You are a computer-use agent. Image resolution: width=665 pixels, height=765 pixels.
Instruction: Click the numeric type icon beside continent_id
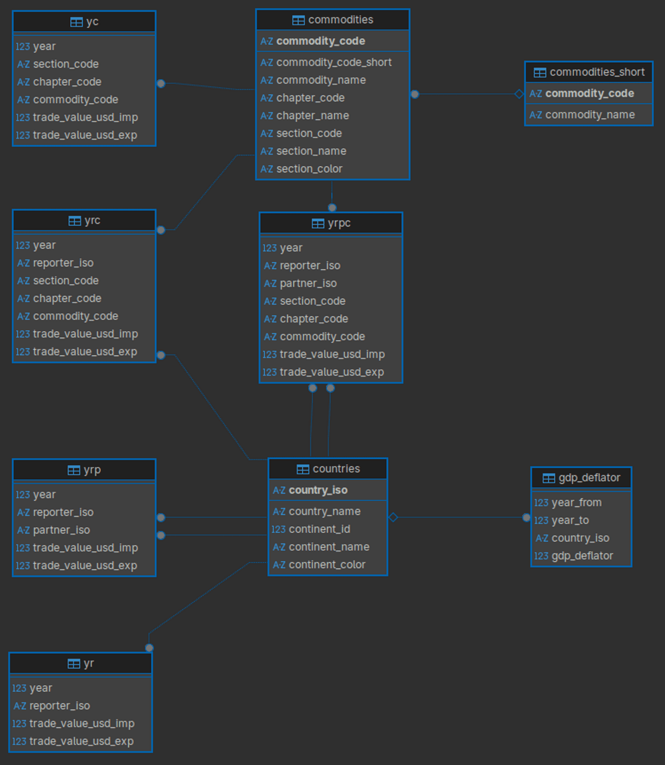click(x=278, y=530)
